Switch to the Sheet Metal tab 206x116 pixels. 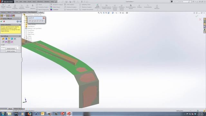pos(23,12)
